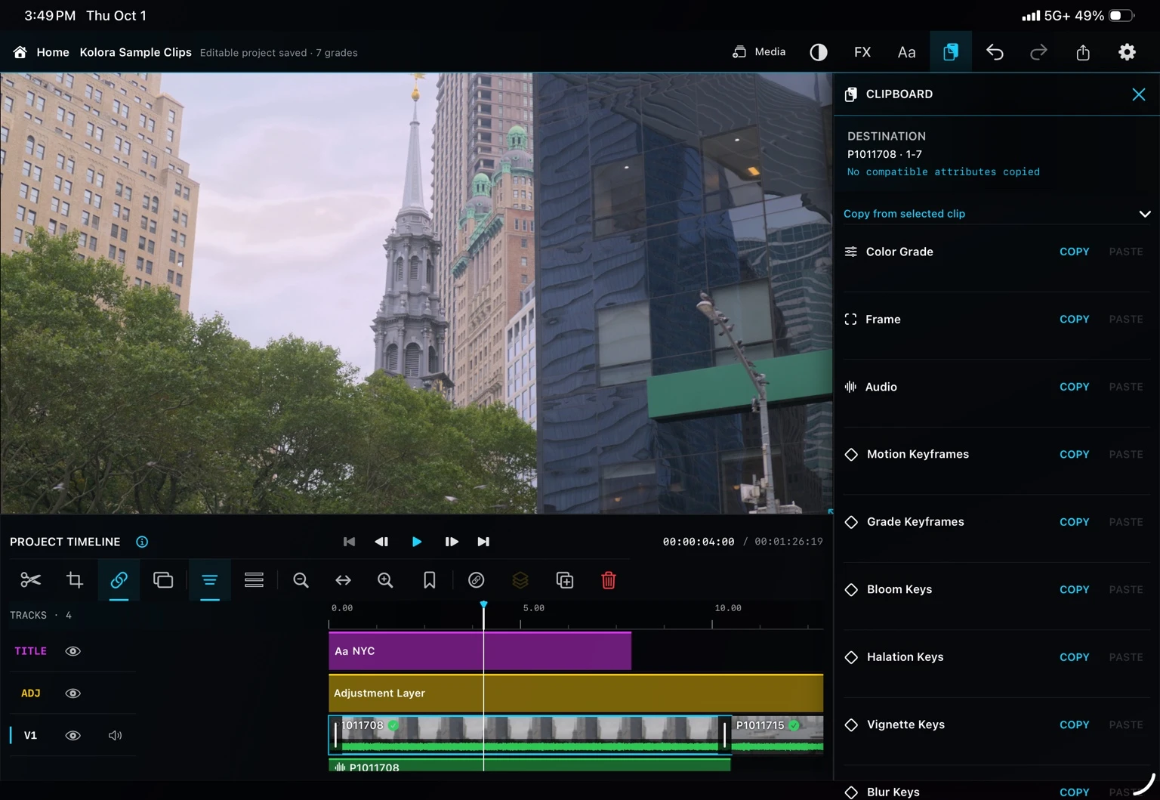Expand the Copy from selected clip dropdown
Screen dimensions: 1160x800
tap(997, 214)
